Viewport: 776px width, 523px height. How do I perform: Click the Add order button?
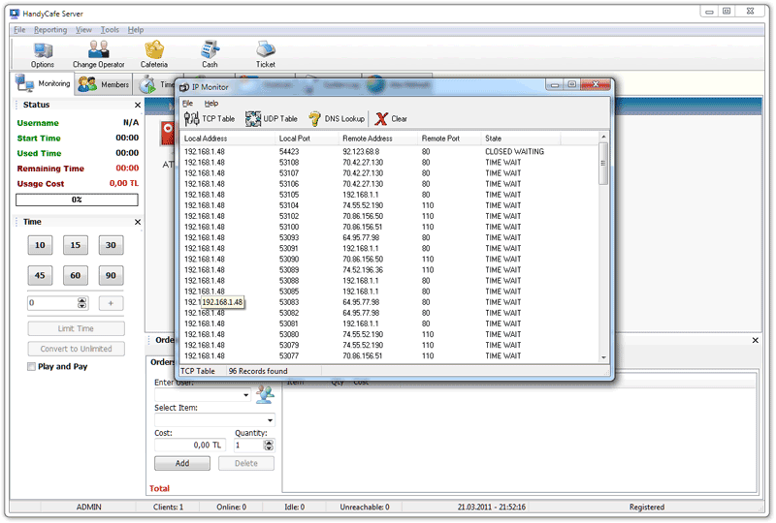pyautogui.click(x=182, y=464)
